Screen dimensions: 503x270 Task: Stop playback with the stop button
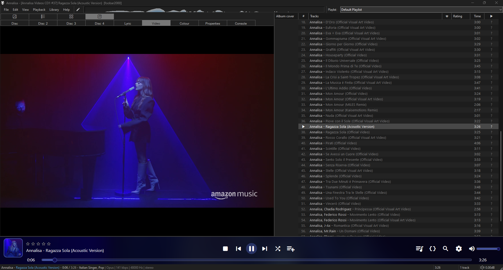(x=225, y=249)
